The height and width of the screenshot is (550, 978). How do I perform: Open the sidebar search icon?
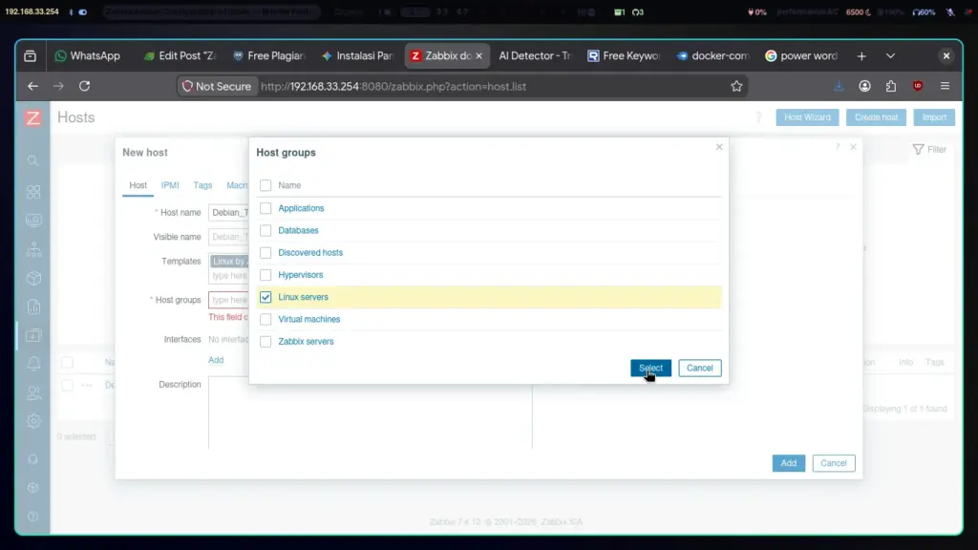(x=33, y=160)
